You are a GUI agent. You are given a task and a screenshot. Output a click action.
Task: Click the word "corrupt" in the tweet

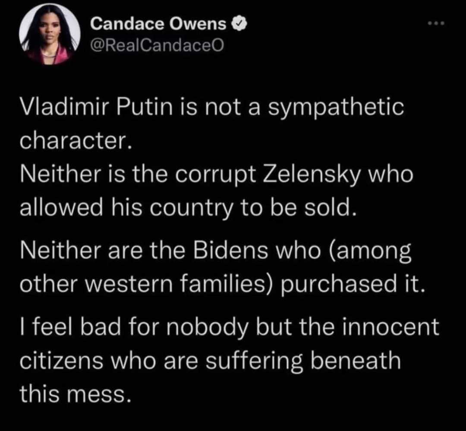[x=215, y=175]
